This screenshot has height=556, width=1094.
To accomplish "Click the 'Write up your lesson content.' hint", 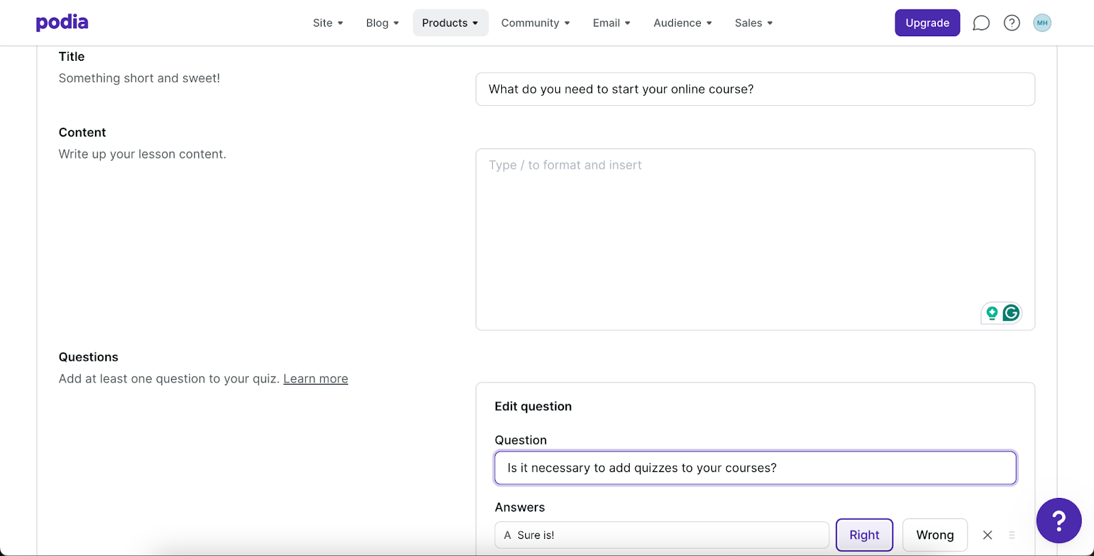I will coord(142,154).
